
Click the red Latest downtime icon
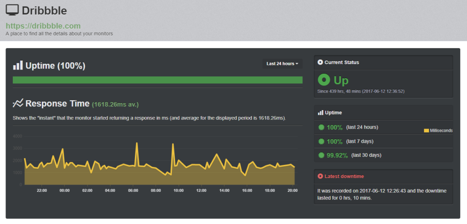tap(320, 176)
